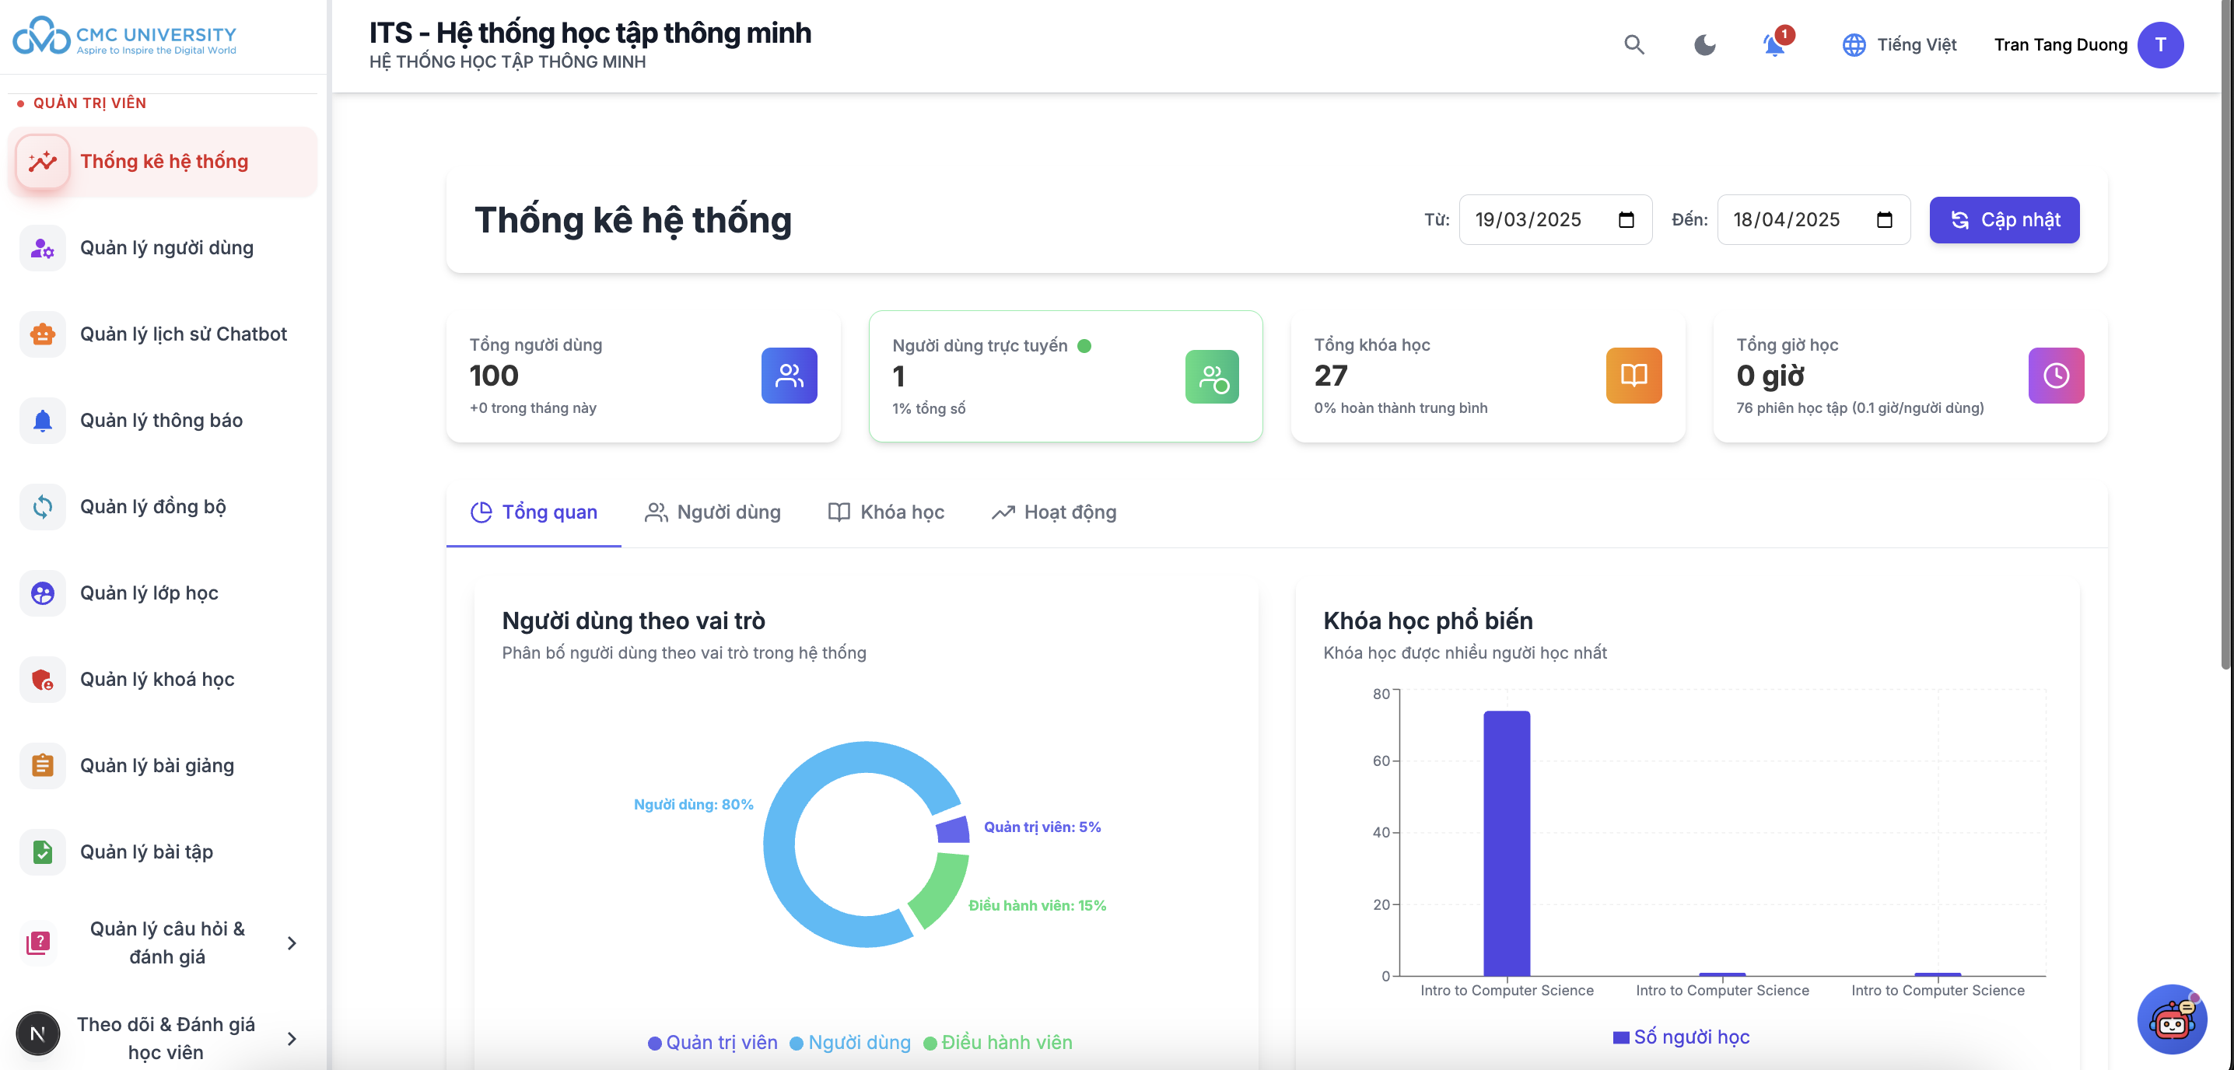
Task: Click the Quản lý đồng bộ sync icon
Action: pyautogui.click(x=43, y=506)
